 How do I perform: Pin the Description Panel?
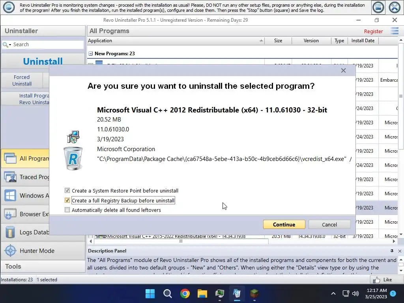point(392,251)
